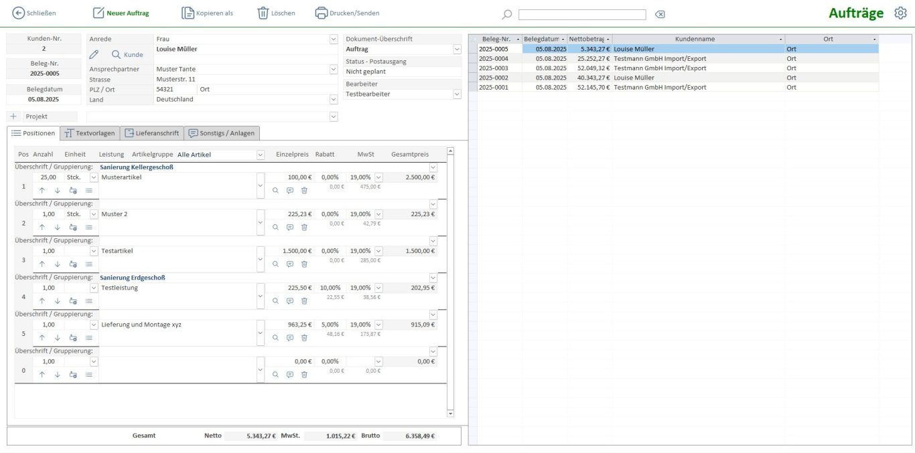Click the Neuer Auftrag edit icon
Viewport: 915px width, 453px height.
[x=98, y=13]
